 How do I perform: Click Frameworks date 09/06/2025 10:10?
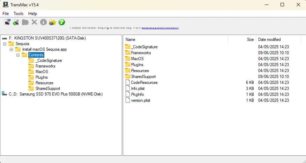(x=274, y=53)
